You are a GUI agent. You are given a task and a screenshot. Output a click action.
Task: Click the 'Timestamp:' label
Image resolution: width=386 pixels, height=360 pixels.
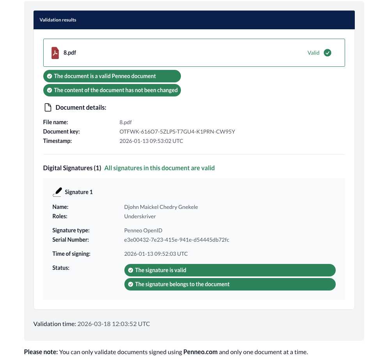[58, 141]
